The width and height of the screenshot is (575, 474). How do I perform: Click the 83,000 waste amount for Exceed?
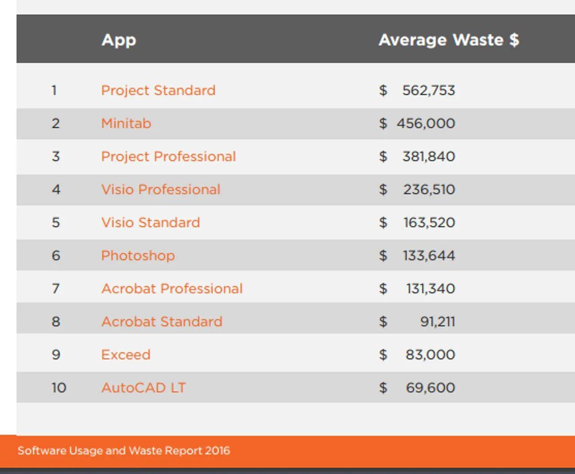coord(430,354)
